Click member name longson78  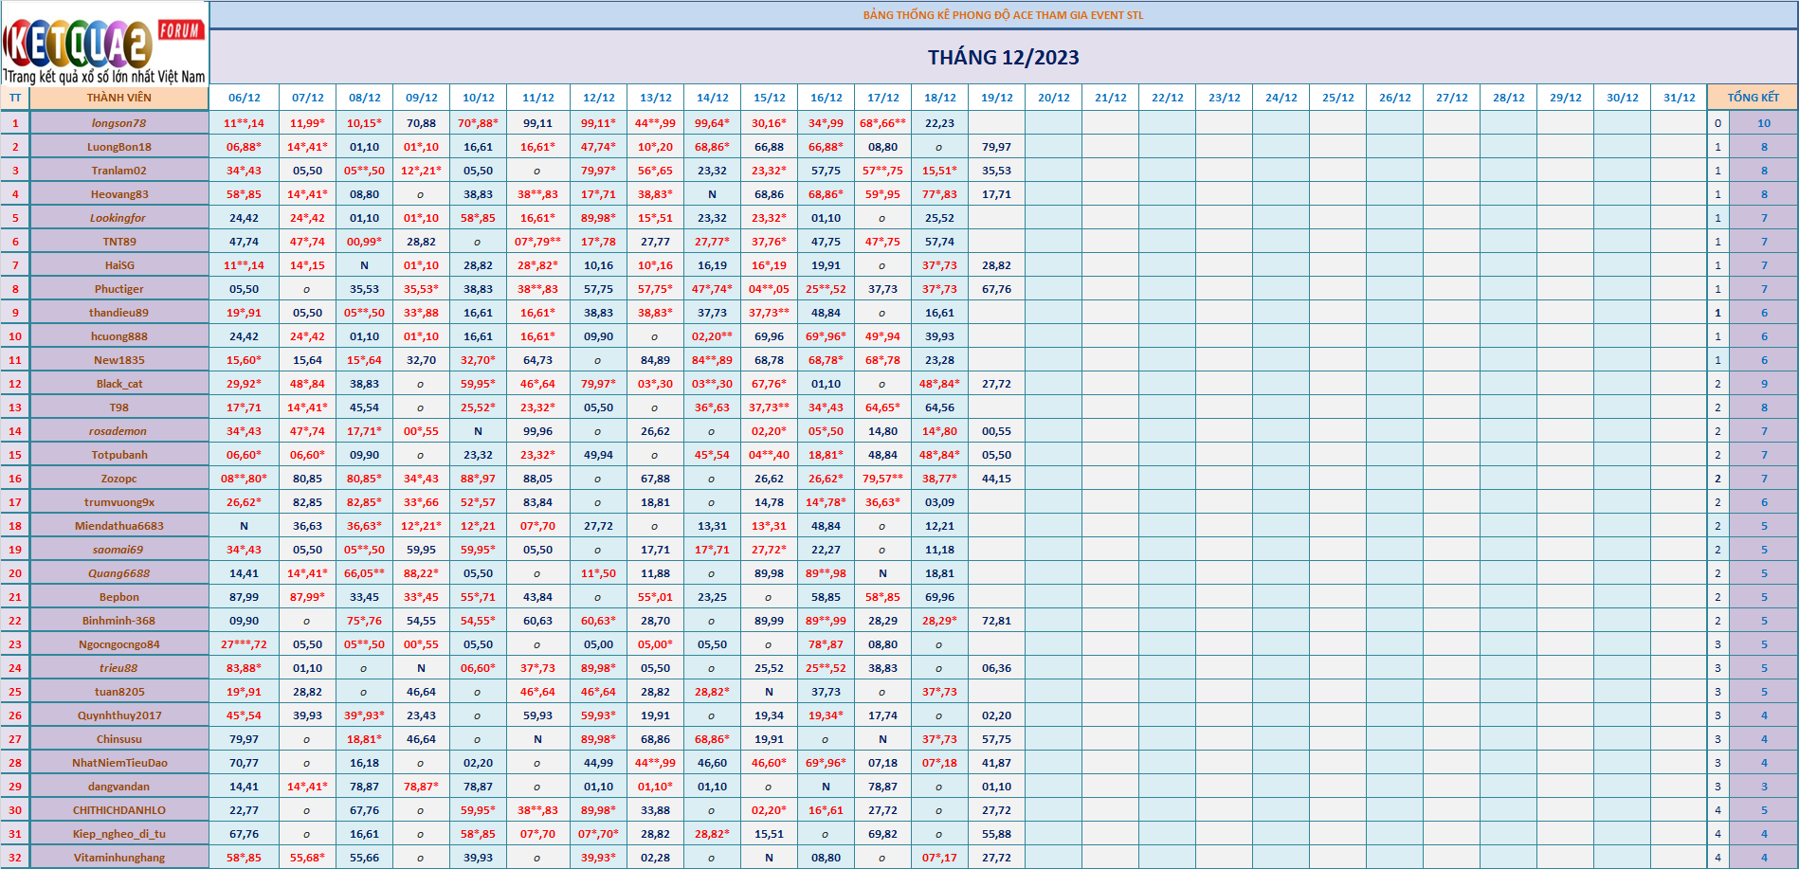118,123
